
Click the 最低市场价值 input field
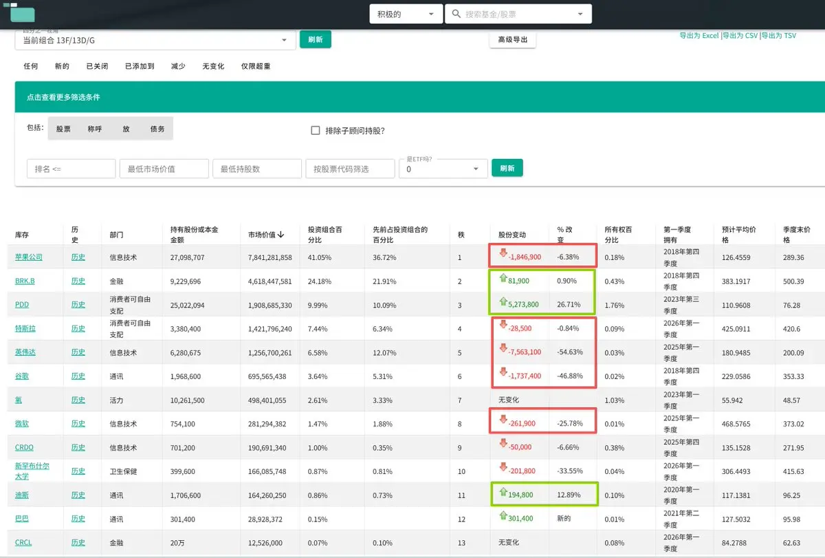click(x=164, y=169)
